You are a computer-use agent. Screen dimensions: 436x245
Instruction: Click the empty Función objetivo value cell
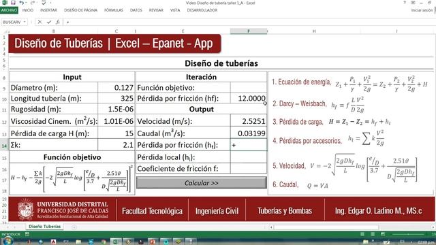pos(249,88)
